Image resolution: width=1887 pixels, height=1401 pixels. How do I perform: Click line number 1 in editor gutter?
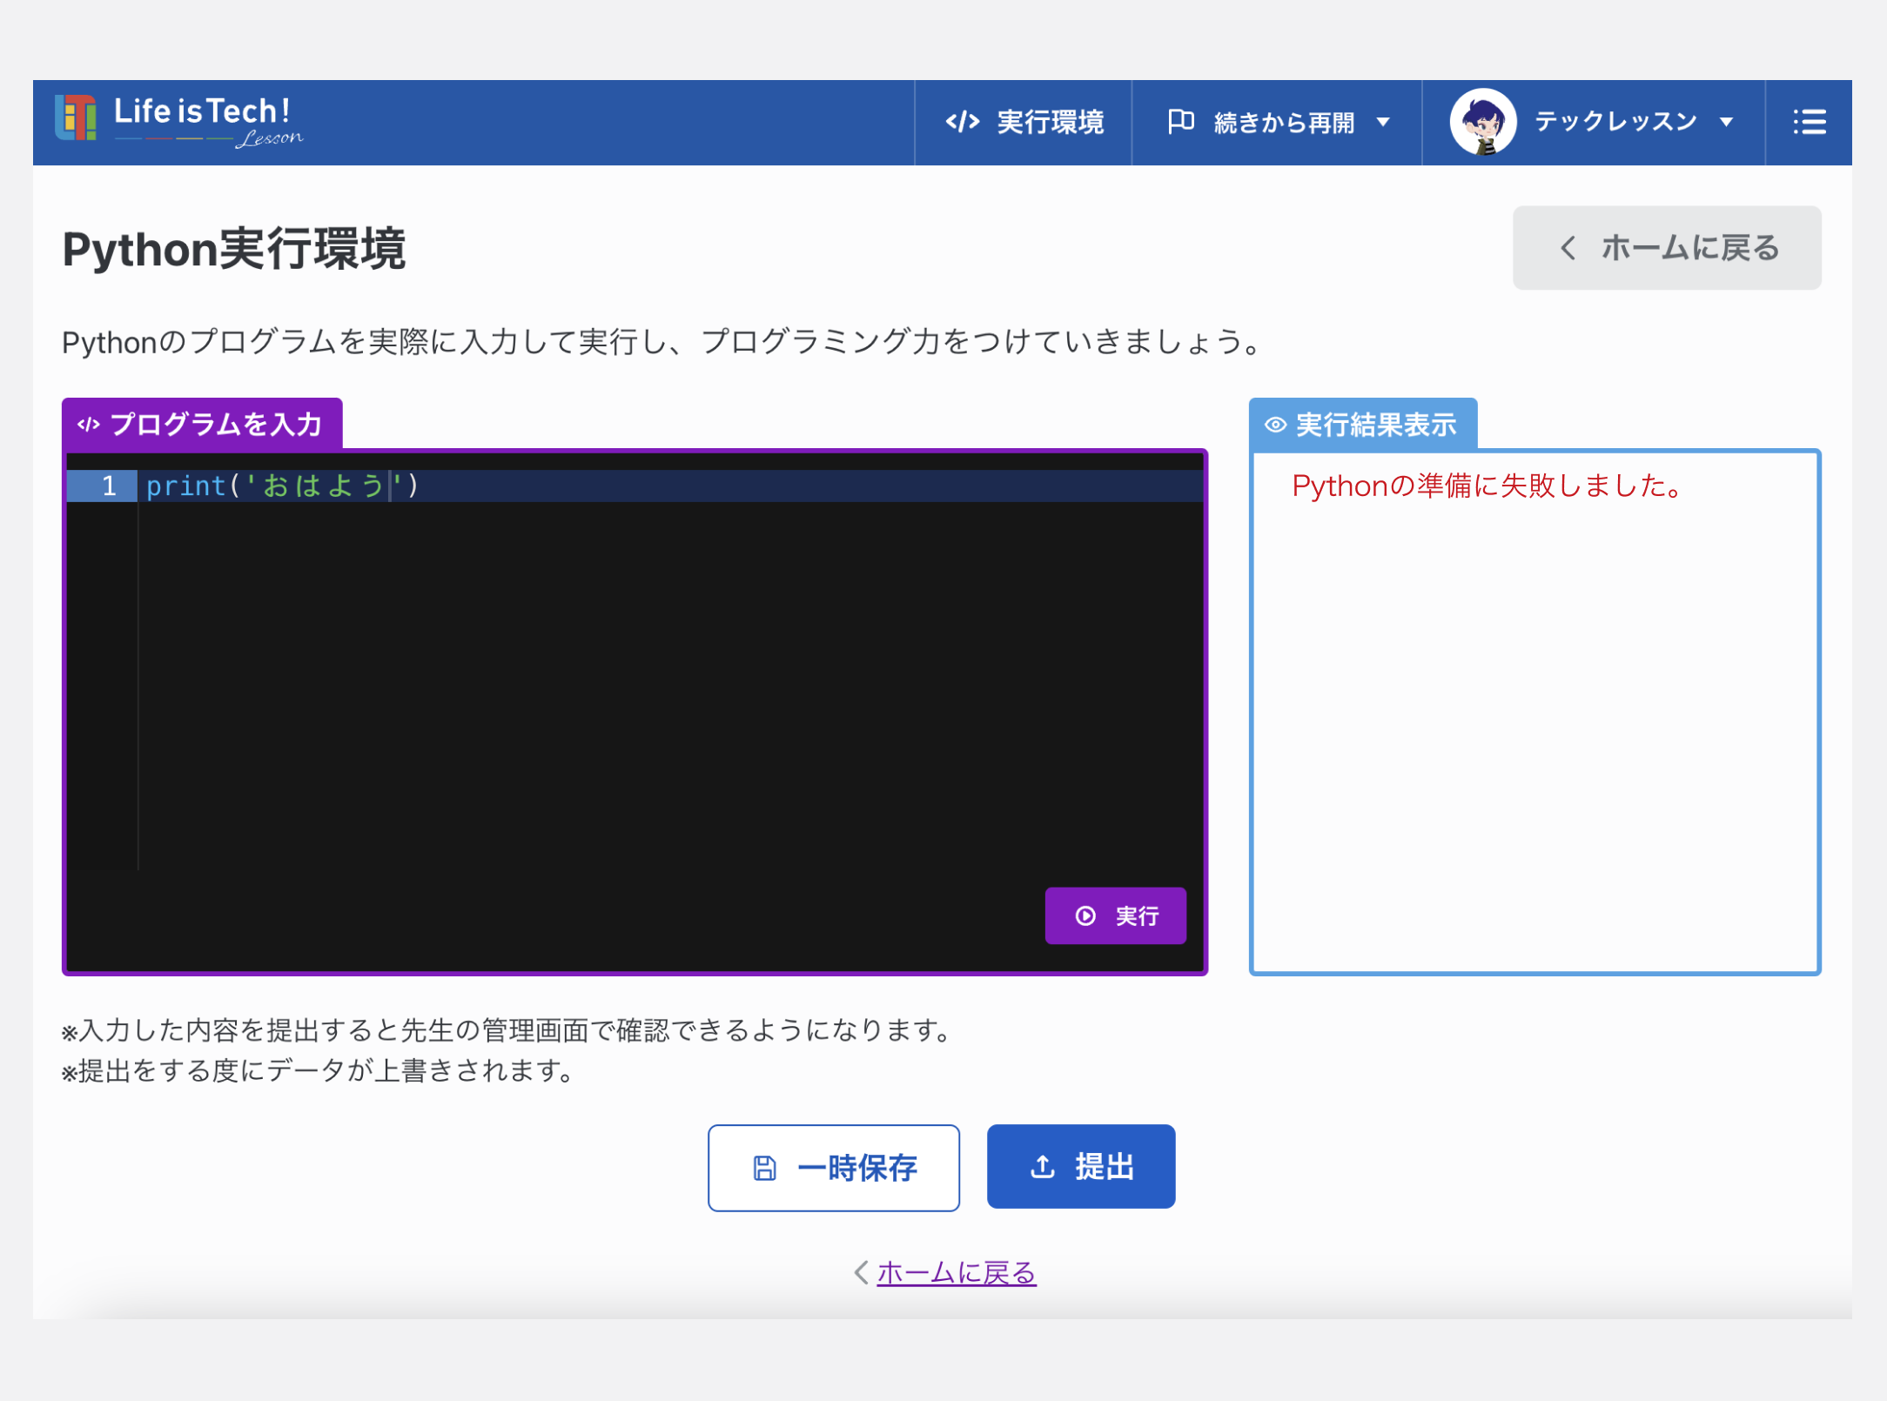click(109, 486)
